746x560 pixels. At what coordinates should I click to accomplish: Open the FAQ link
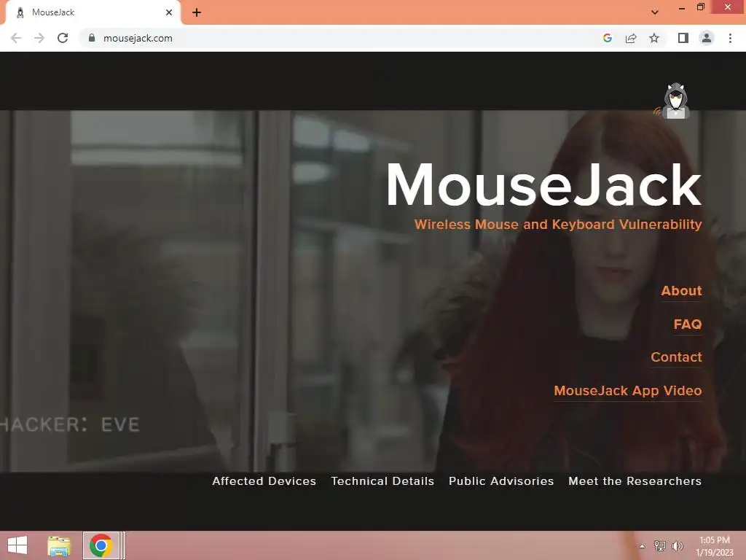point(688,324)
